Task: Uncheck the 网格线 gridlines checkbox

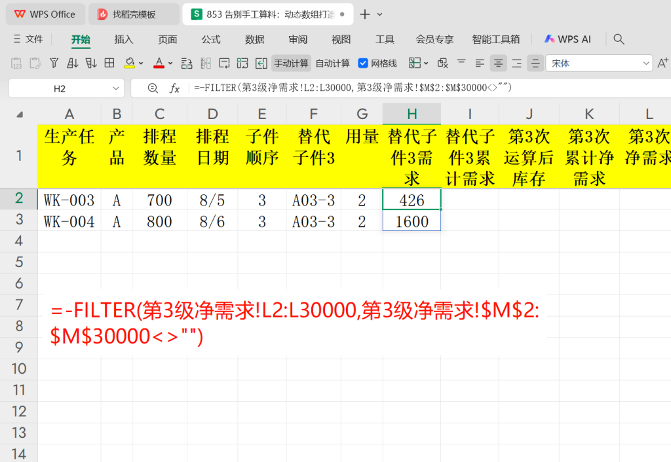Action: pos(363,63)
